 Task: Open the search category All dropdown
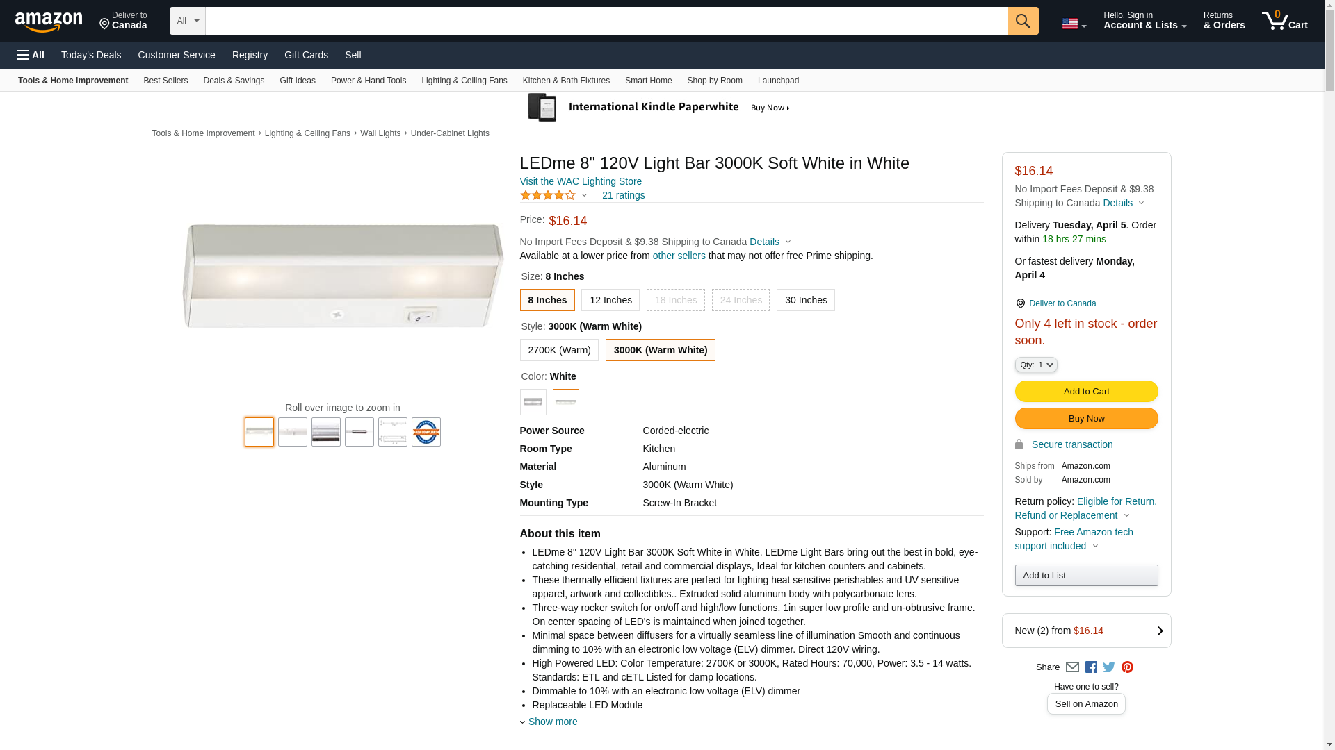point(187,21)
